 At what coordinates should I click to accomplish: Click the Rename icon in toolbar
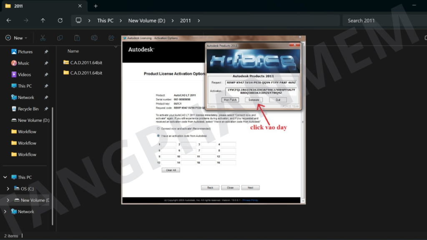[94, 38]
